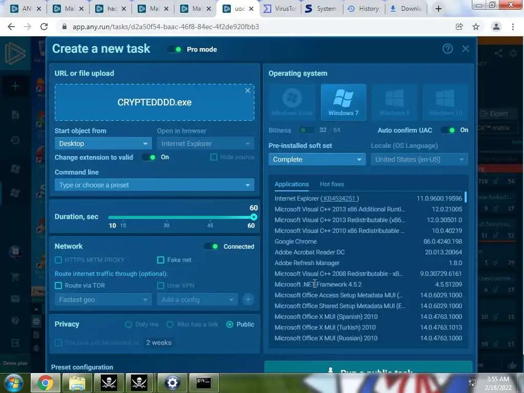Open Windows Start button
The height and width of the screenshot is (393, 524).
pos(14,383)
